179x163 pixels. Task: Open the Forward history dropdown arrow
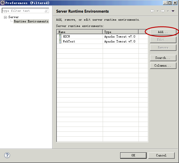168,11
